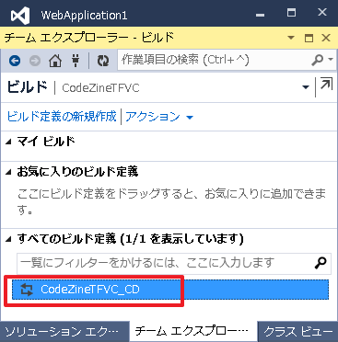Click the Back navigation arrow icon
The image size is (338, 342).
pyautogui.click(x=15, y=61)
